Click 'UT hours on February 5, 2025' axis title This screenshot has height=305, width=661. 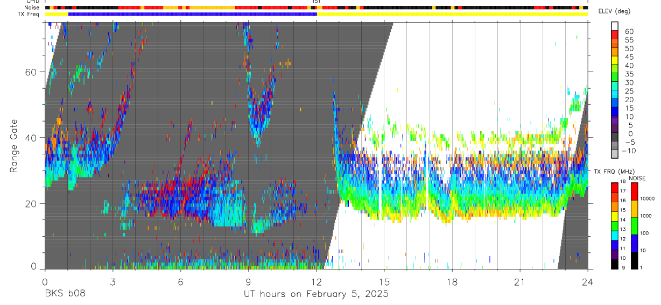[317, 294]
